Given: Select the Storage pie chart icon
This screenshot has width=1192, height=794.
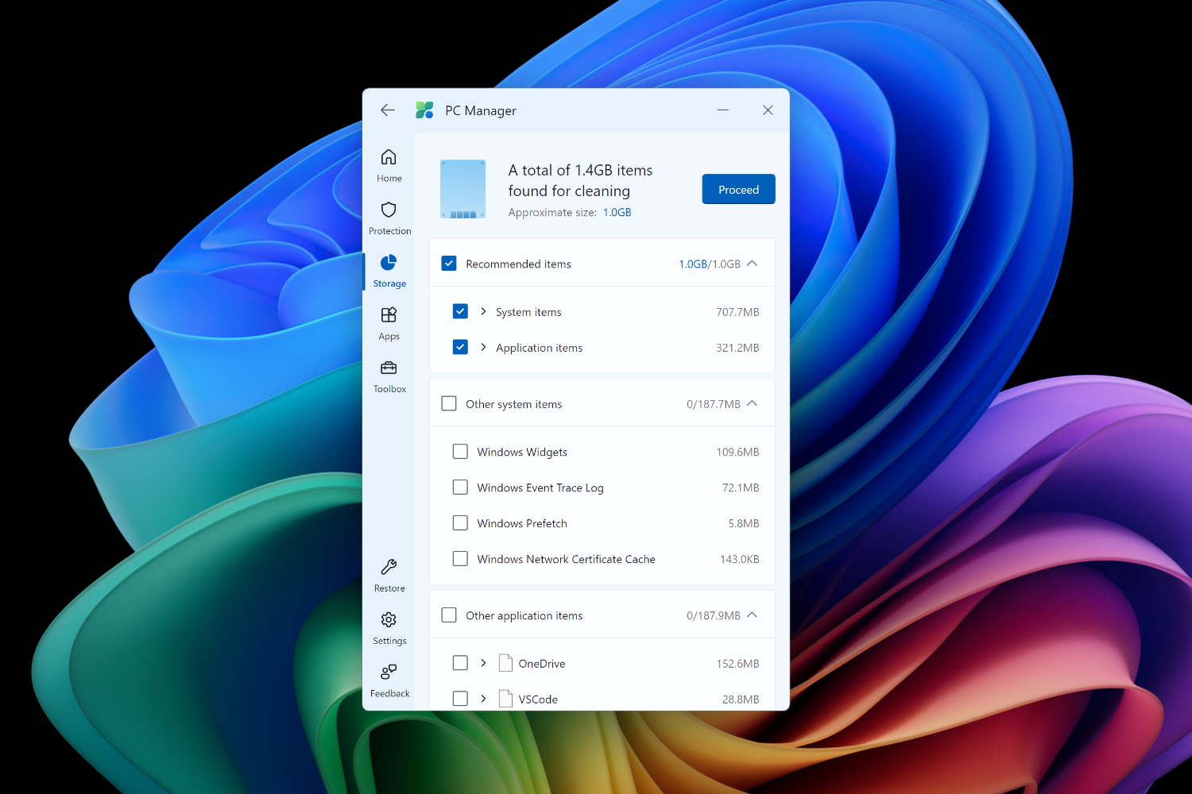Looking at the screenshot, I should [x=389, y=262].
